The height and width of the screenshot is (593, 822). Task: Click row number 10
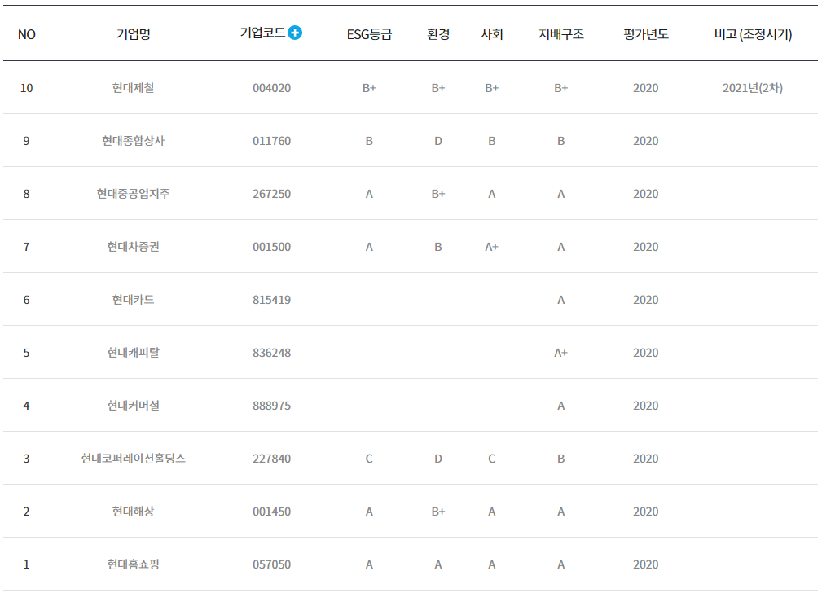27,88
